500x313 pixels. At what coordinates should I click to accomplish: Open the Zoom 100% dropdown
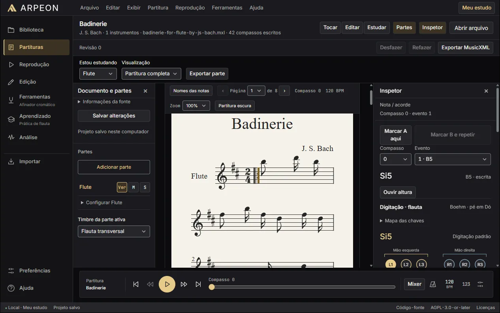196,106
